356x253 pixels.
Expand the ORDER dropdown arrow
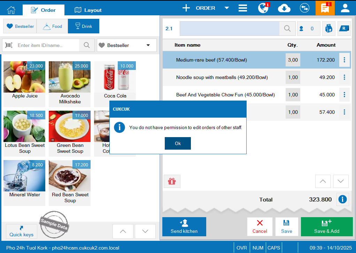pyautogui.click(x=226, y=8)
